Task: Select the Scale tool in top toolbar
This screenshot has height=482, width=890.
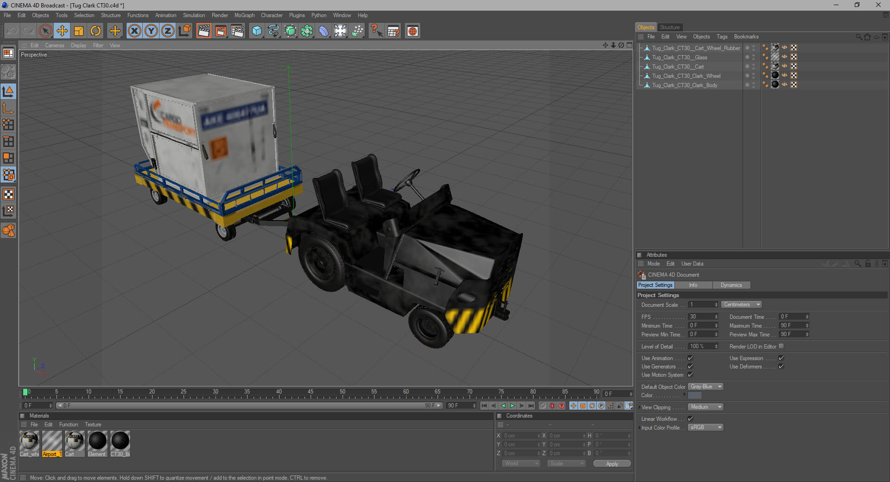Action: [x=79, y=31]
